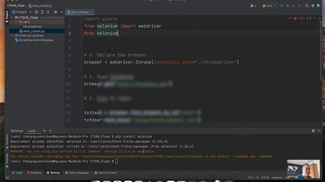The width and height of the screenshot is (325, 182).
Task: Click 'webdriver' at end of line 2
Action: (150, 26)
